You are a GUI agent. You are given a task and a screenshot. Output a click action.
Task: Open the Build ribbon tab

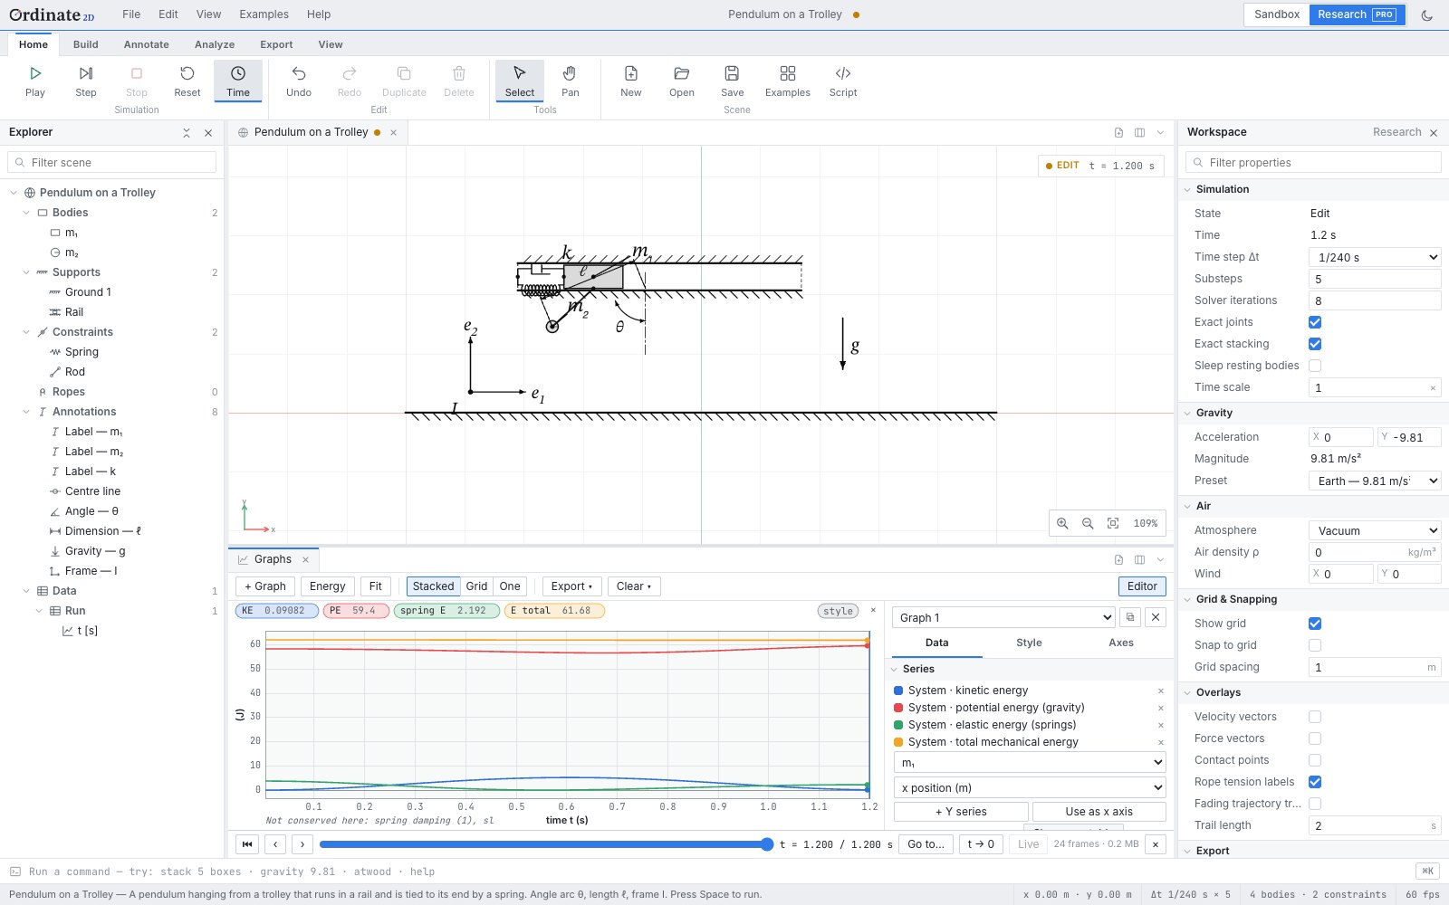click(x=86, y=44)
